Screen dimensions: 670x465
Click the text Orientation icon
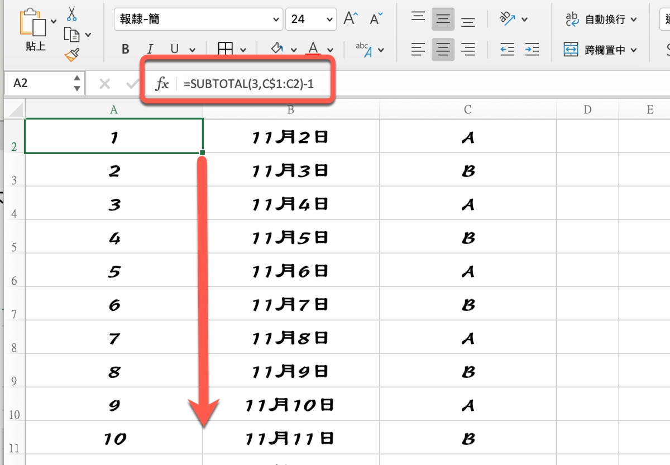(507, 18)
